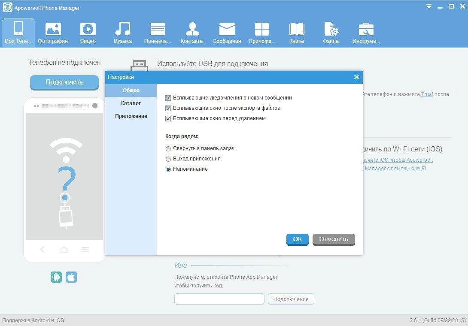Toggle popup window after file export checkbox
This screenshot has height=326, width=468.
168,108
